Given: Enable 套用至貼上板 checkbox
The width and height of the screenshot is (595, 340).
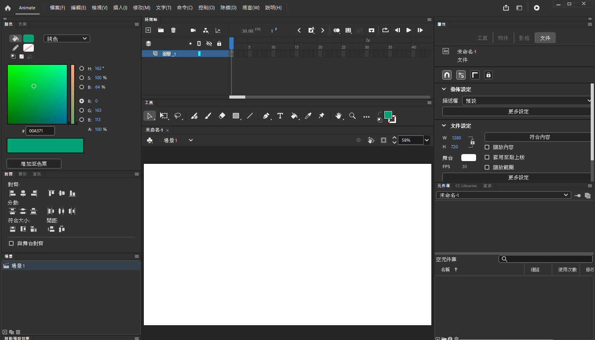Looking at the screenshot, I should pyautogui.click(x=487, y=157).
